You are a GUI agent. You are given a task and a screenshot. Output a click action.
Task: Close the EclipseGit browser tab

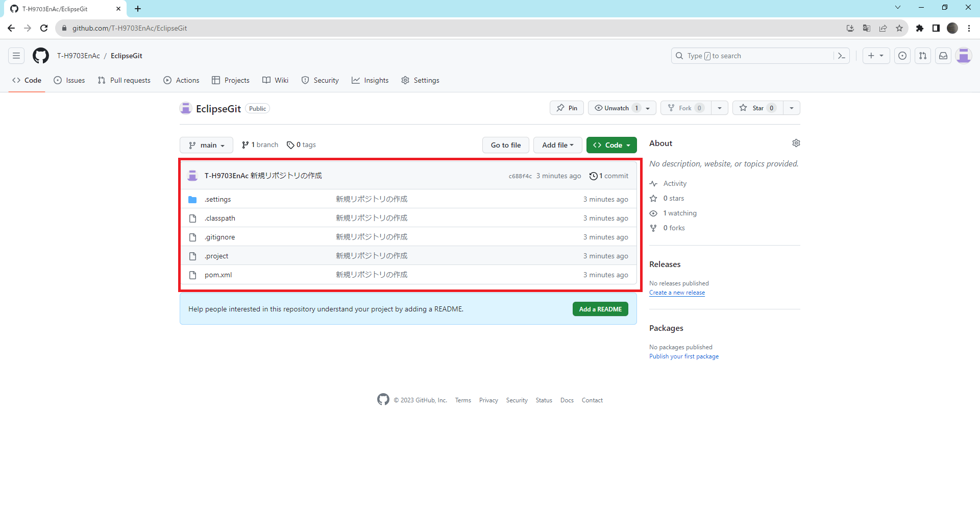point(118,9)
